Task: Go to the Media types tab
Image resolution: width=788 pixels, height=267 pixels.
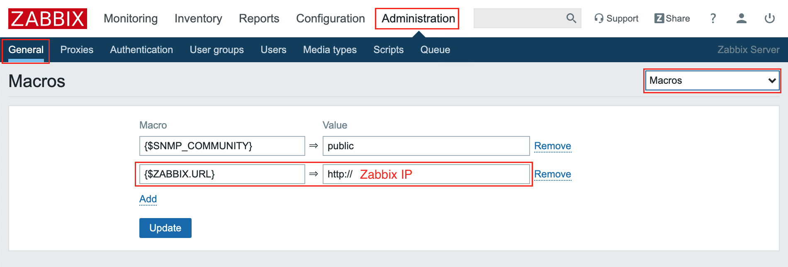Action: (330, 50)
